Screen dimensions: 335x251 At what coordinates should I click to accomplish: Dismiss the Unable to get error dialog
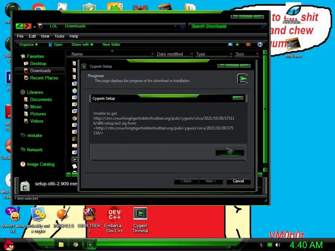pos(230,152)
